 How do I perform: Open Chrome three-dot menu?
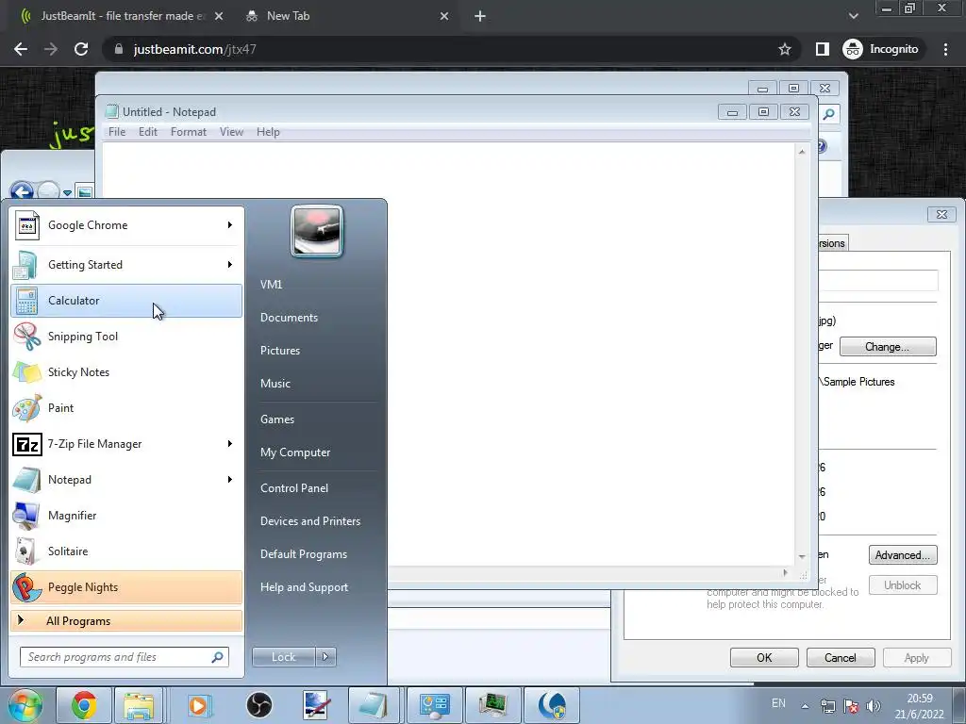(x=945, y=49)
